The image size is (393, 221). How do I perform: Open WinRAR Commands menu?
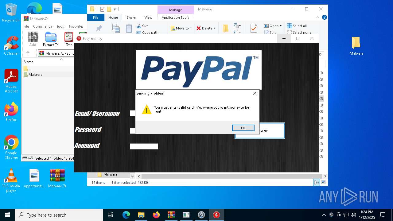43,26
